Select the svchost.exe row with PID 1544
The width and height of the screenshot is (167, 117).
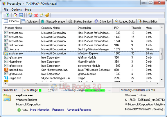tap(82, 41)
